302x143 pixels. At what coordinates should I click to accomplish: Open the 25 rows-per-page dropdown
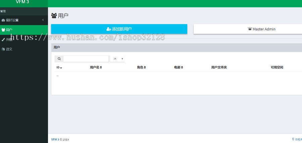coord(117,59)
